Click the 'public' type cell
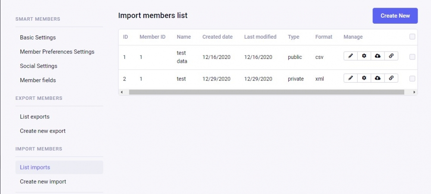This screenshot has width=431, height=194. pos(295,57)
